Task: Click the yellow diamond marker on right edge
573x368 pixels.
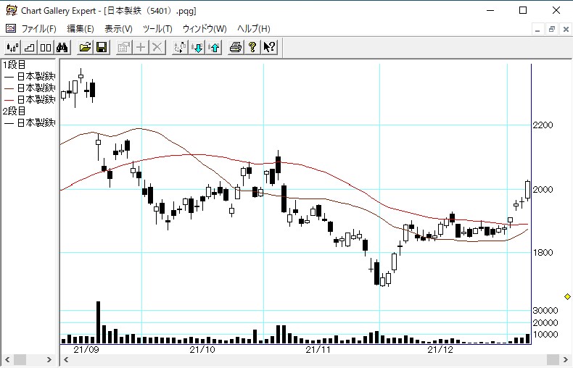Action: click(x=567, y=296)
